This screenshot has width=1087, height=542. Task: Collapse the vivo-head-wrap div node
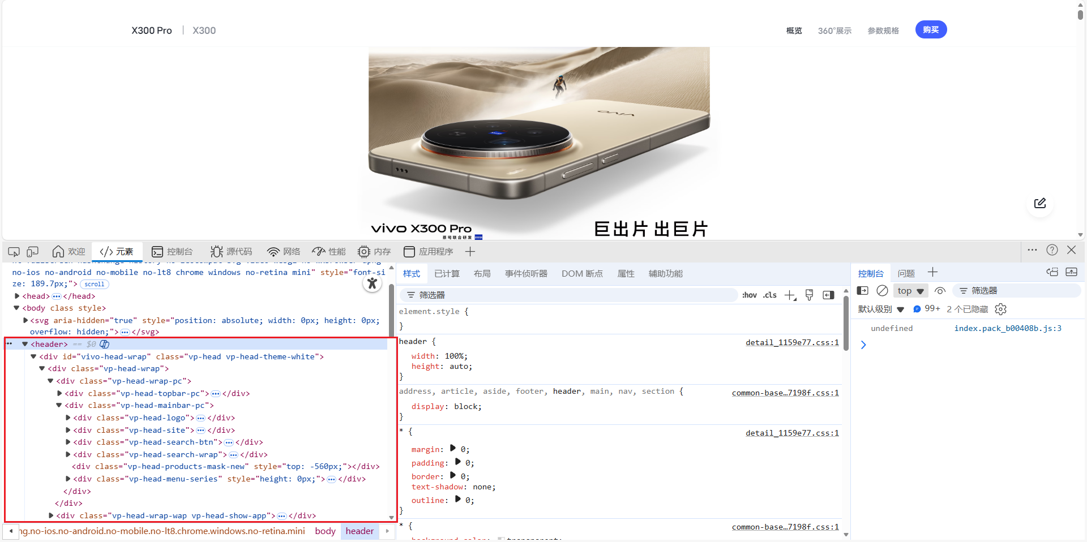coord(33,356)
